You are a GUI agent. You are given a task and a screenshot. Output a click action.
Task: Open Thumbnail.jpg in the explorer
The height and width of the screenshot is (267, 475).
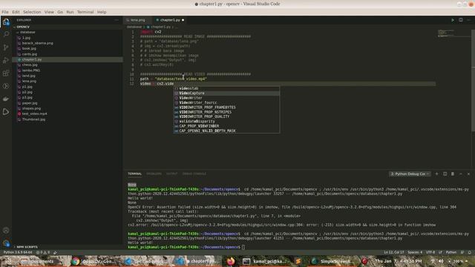click(x=33, y=119)
